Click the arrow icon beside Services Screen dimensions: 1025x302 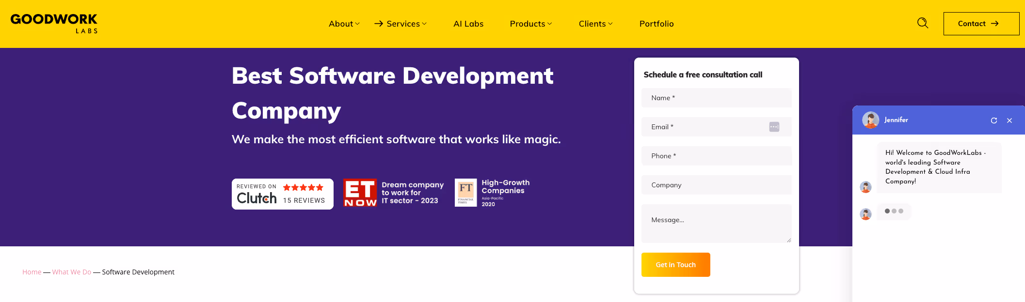(x=379, y=24)
